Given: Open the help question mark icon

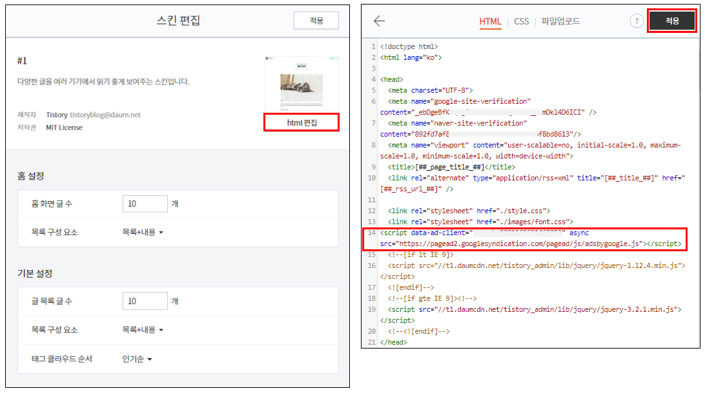Looking at the screenshot, I should click(636, 21).
